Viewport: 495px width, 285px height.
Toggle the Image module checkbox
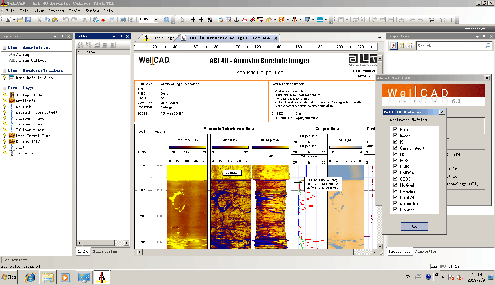coord(395,136)
